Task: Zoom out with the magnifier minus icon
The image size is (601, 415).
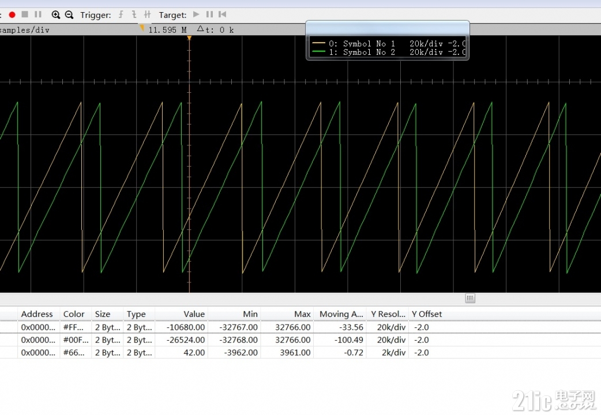Action: (69, 14)
